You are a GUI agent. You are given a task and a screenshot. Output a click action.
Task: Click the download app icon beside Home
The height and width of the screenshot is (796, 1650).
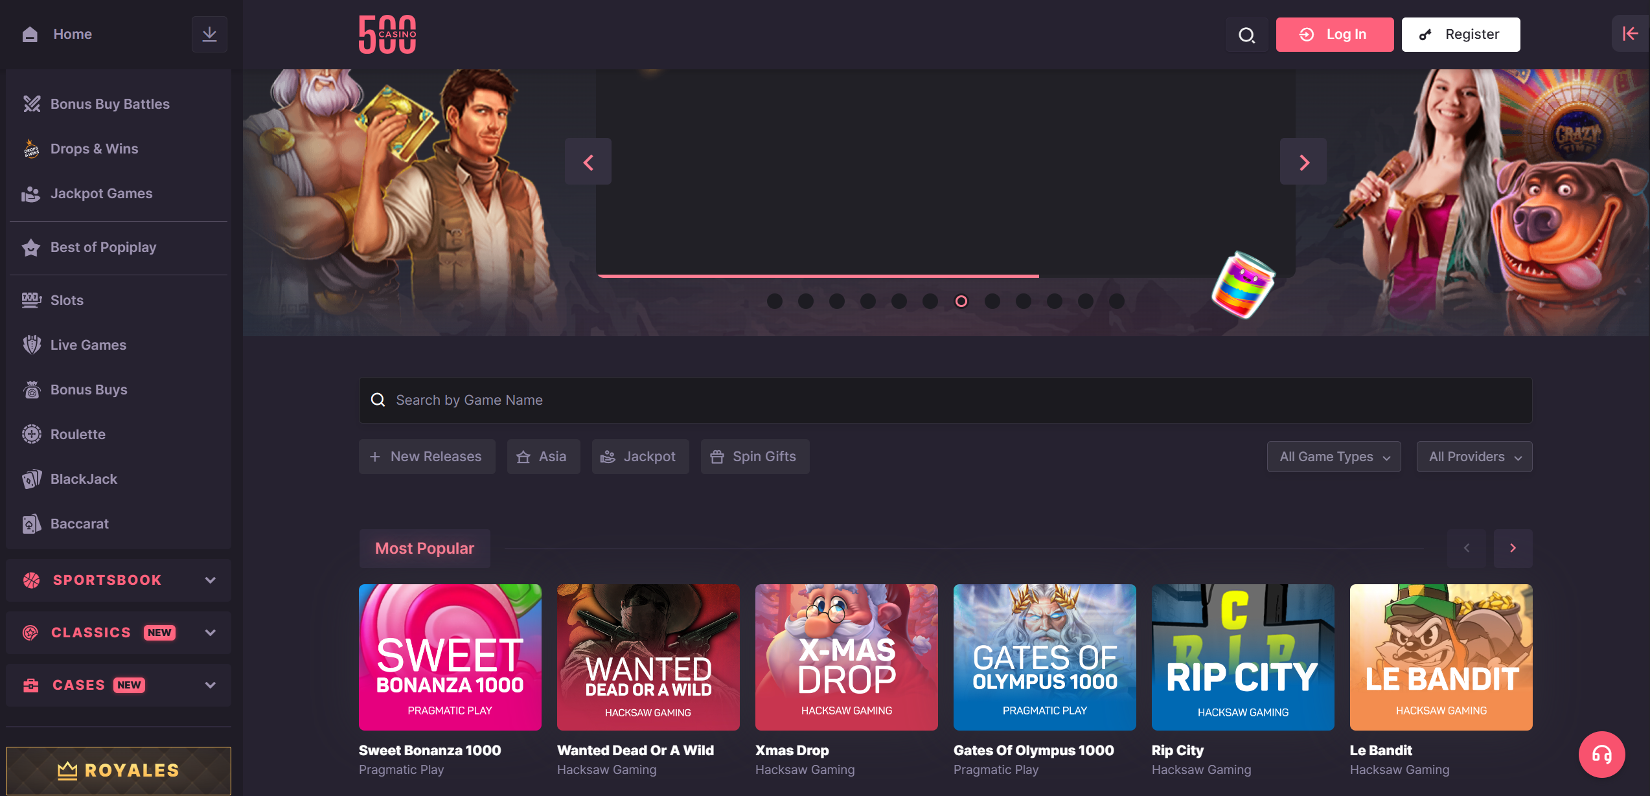[x=209, y=34]
